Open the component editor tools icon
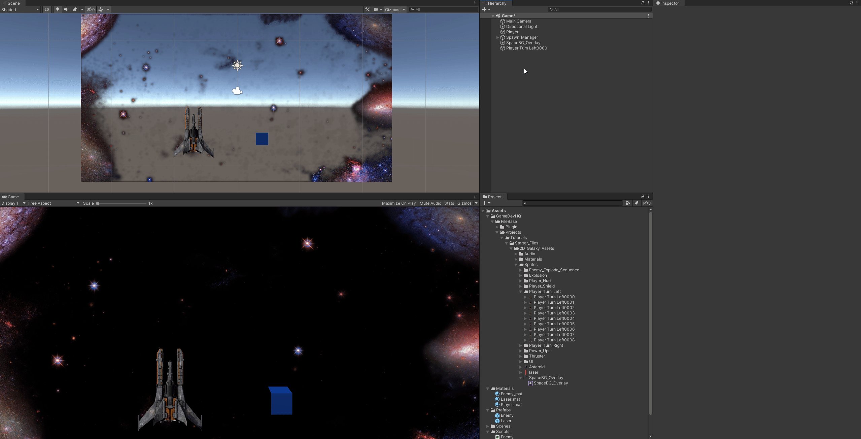The height and width of the screenshot is (439, 861). (x=367, y=9)
